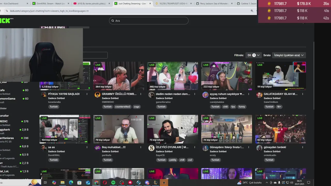The width and height of the screenshot is (331, 186).
Task: Switch to TRUMPUSDT browser tab
Action: (x=173, y=4)
